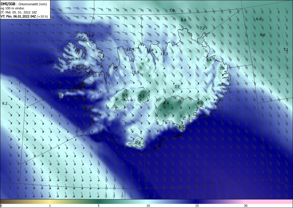Click the 7.7 value label

pos(177,87)
